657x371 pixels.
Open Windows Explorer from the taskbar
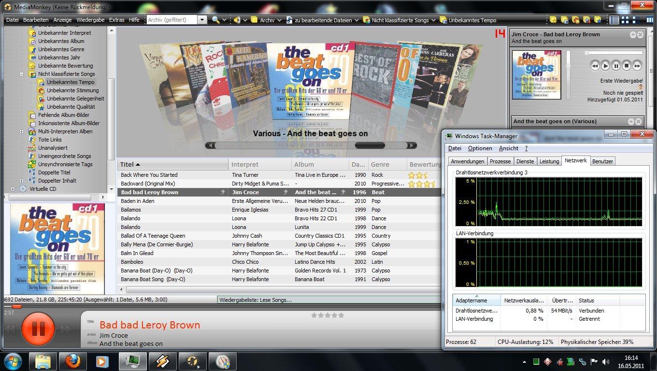43,361
